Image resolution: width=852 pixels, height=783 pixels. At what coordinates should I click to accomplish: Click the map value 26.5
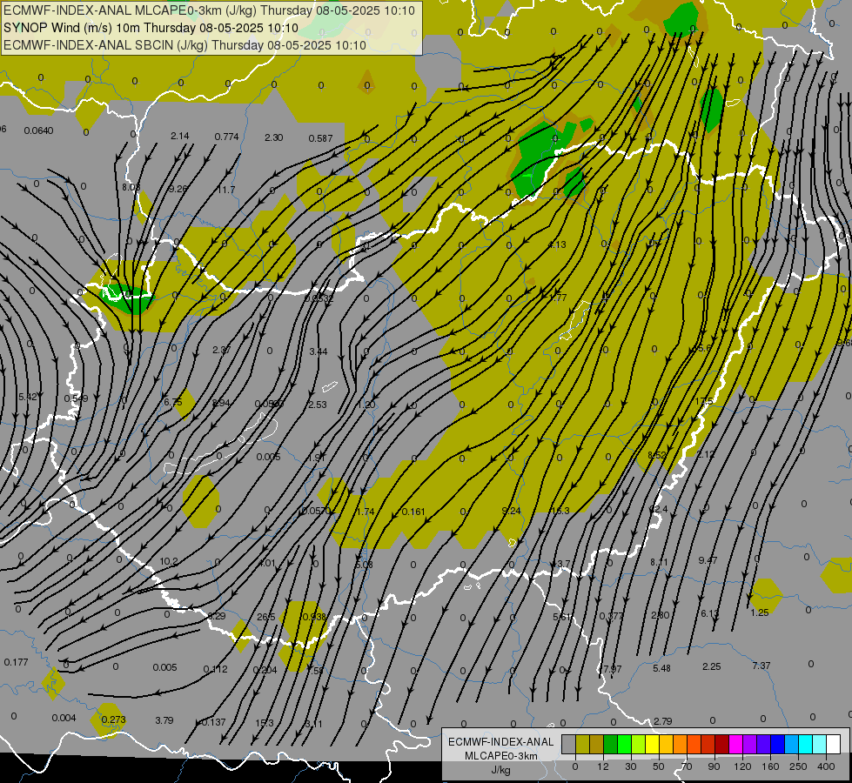coord(266,617)
